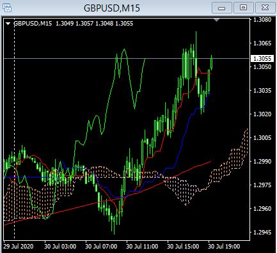Expand the GBPUSD,M15 dropdown triangle

tap(8, 24)
